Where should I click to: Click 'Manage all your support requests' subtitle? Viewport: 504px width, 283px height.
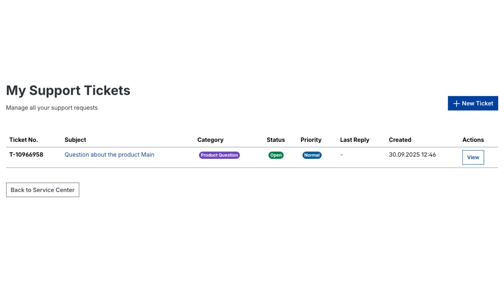click(52, 108)
